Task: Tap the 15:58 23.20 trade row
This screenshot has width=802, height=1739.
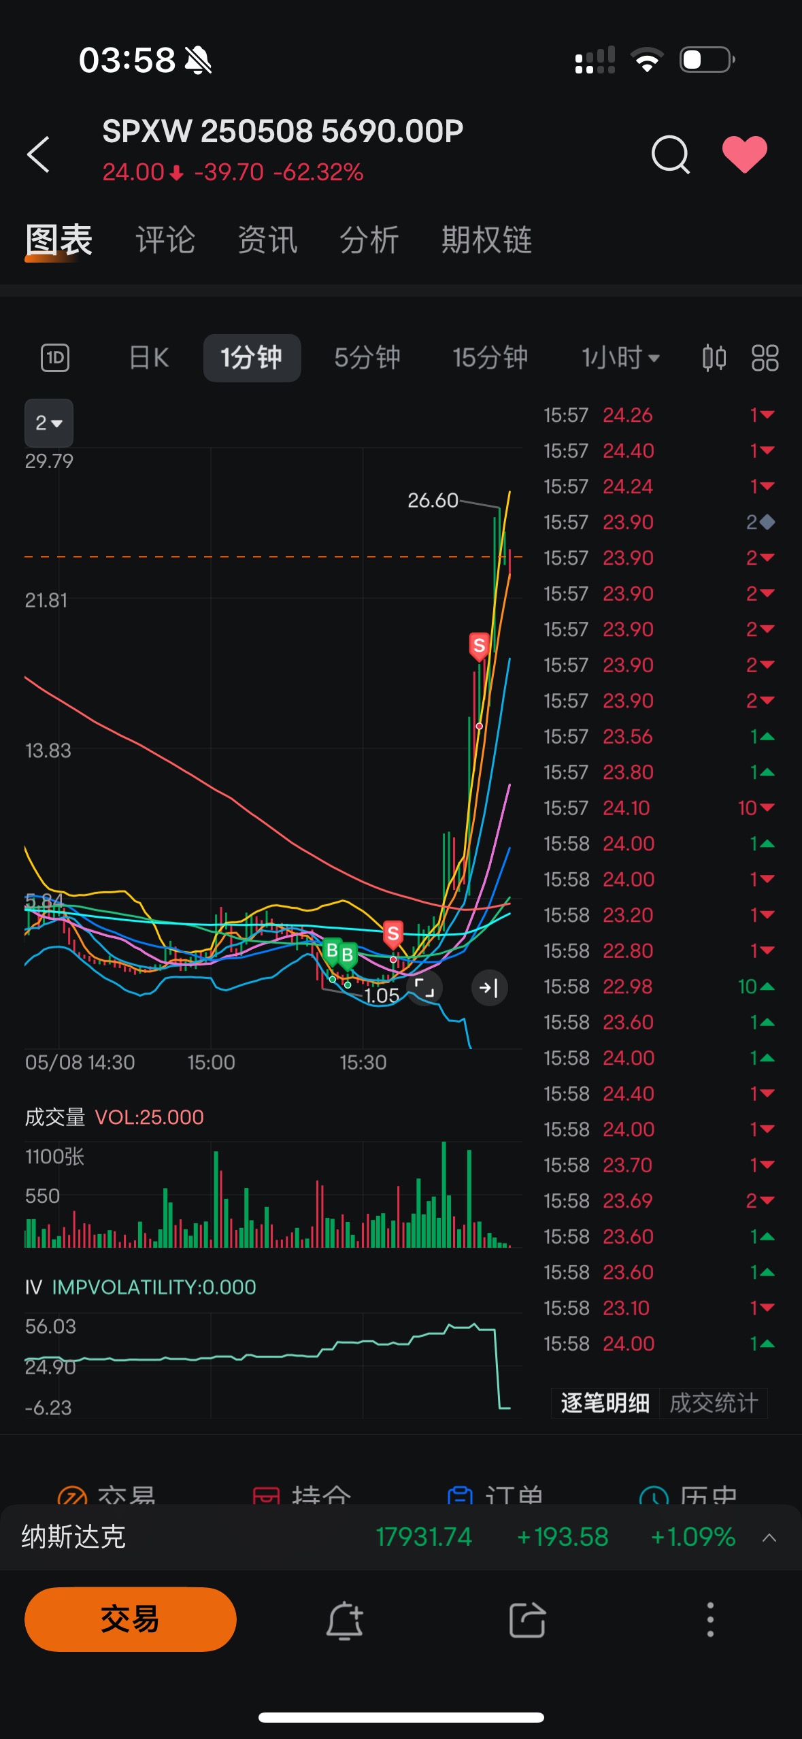Action: coord(659,915)
